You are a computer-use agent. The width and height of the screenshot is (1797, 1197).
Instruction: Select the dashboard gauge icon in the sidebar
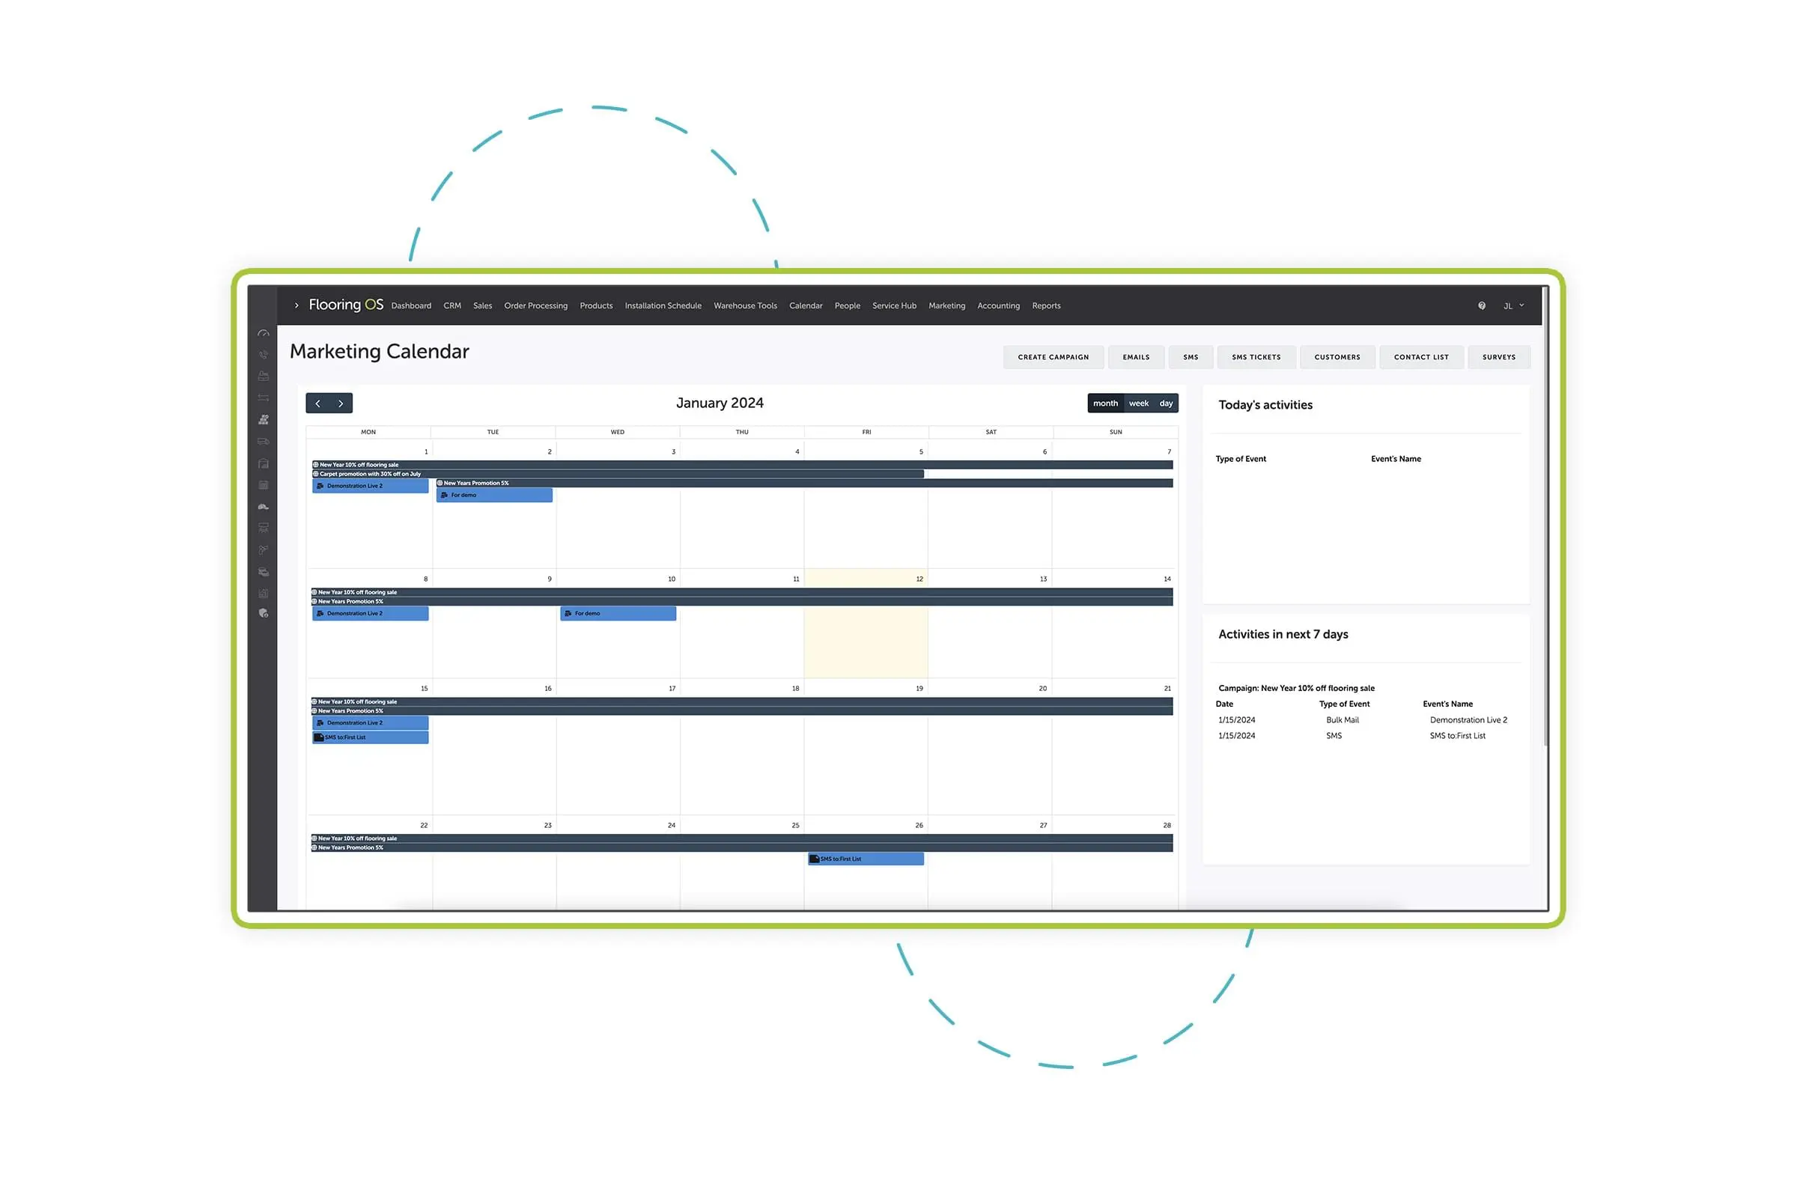264,335
